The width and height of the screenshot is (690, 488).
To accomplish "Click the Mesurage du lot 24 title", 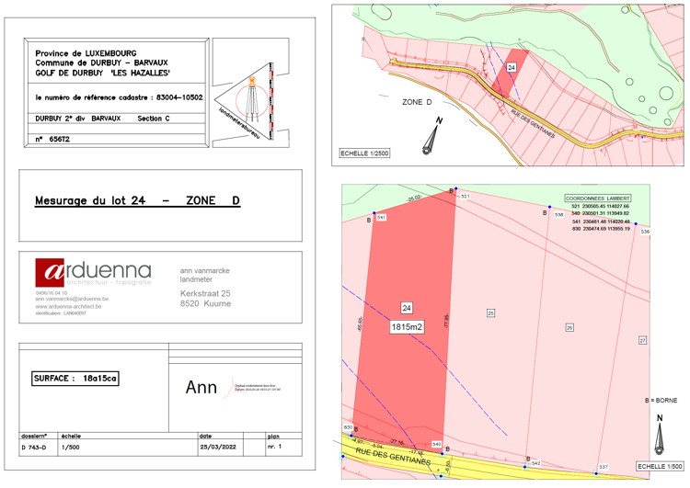I will pyautogui.click(x=136, y=199).
